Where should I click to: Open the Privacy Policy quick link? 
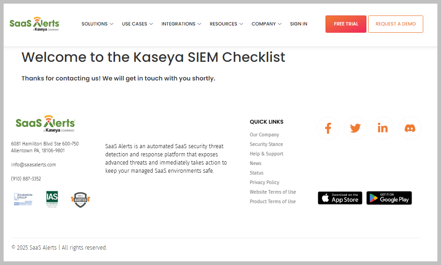click(x=265, y=182)
